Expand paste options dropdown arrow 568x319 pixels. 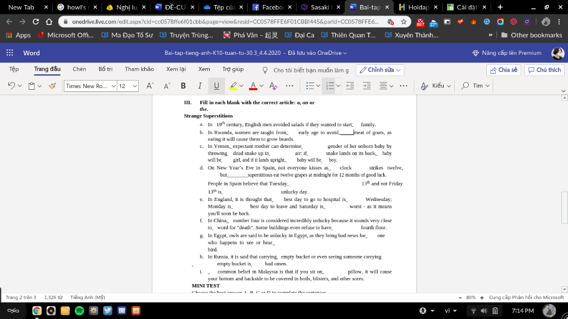click(x=40, y=86)
